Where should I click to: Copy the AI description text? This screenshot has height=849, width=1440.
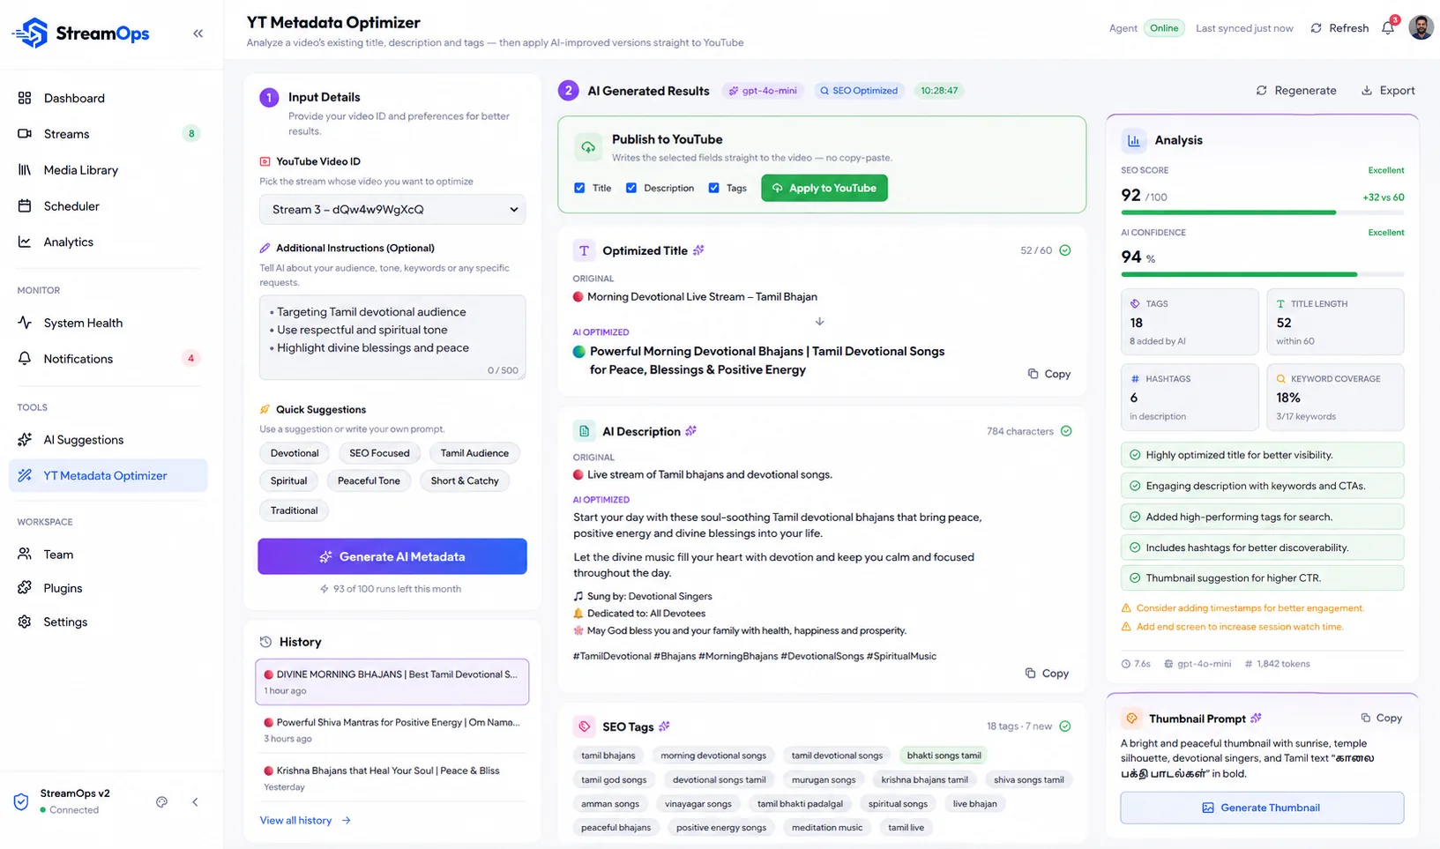tap(1048, 674)
